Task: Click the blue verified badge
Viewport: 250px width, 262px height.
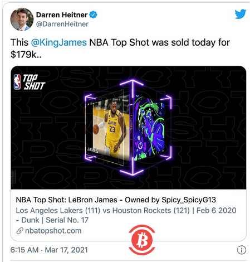Action: (93, 14)
